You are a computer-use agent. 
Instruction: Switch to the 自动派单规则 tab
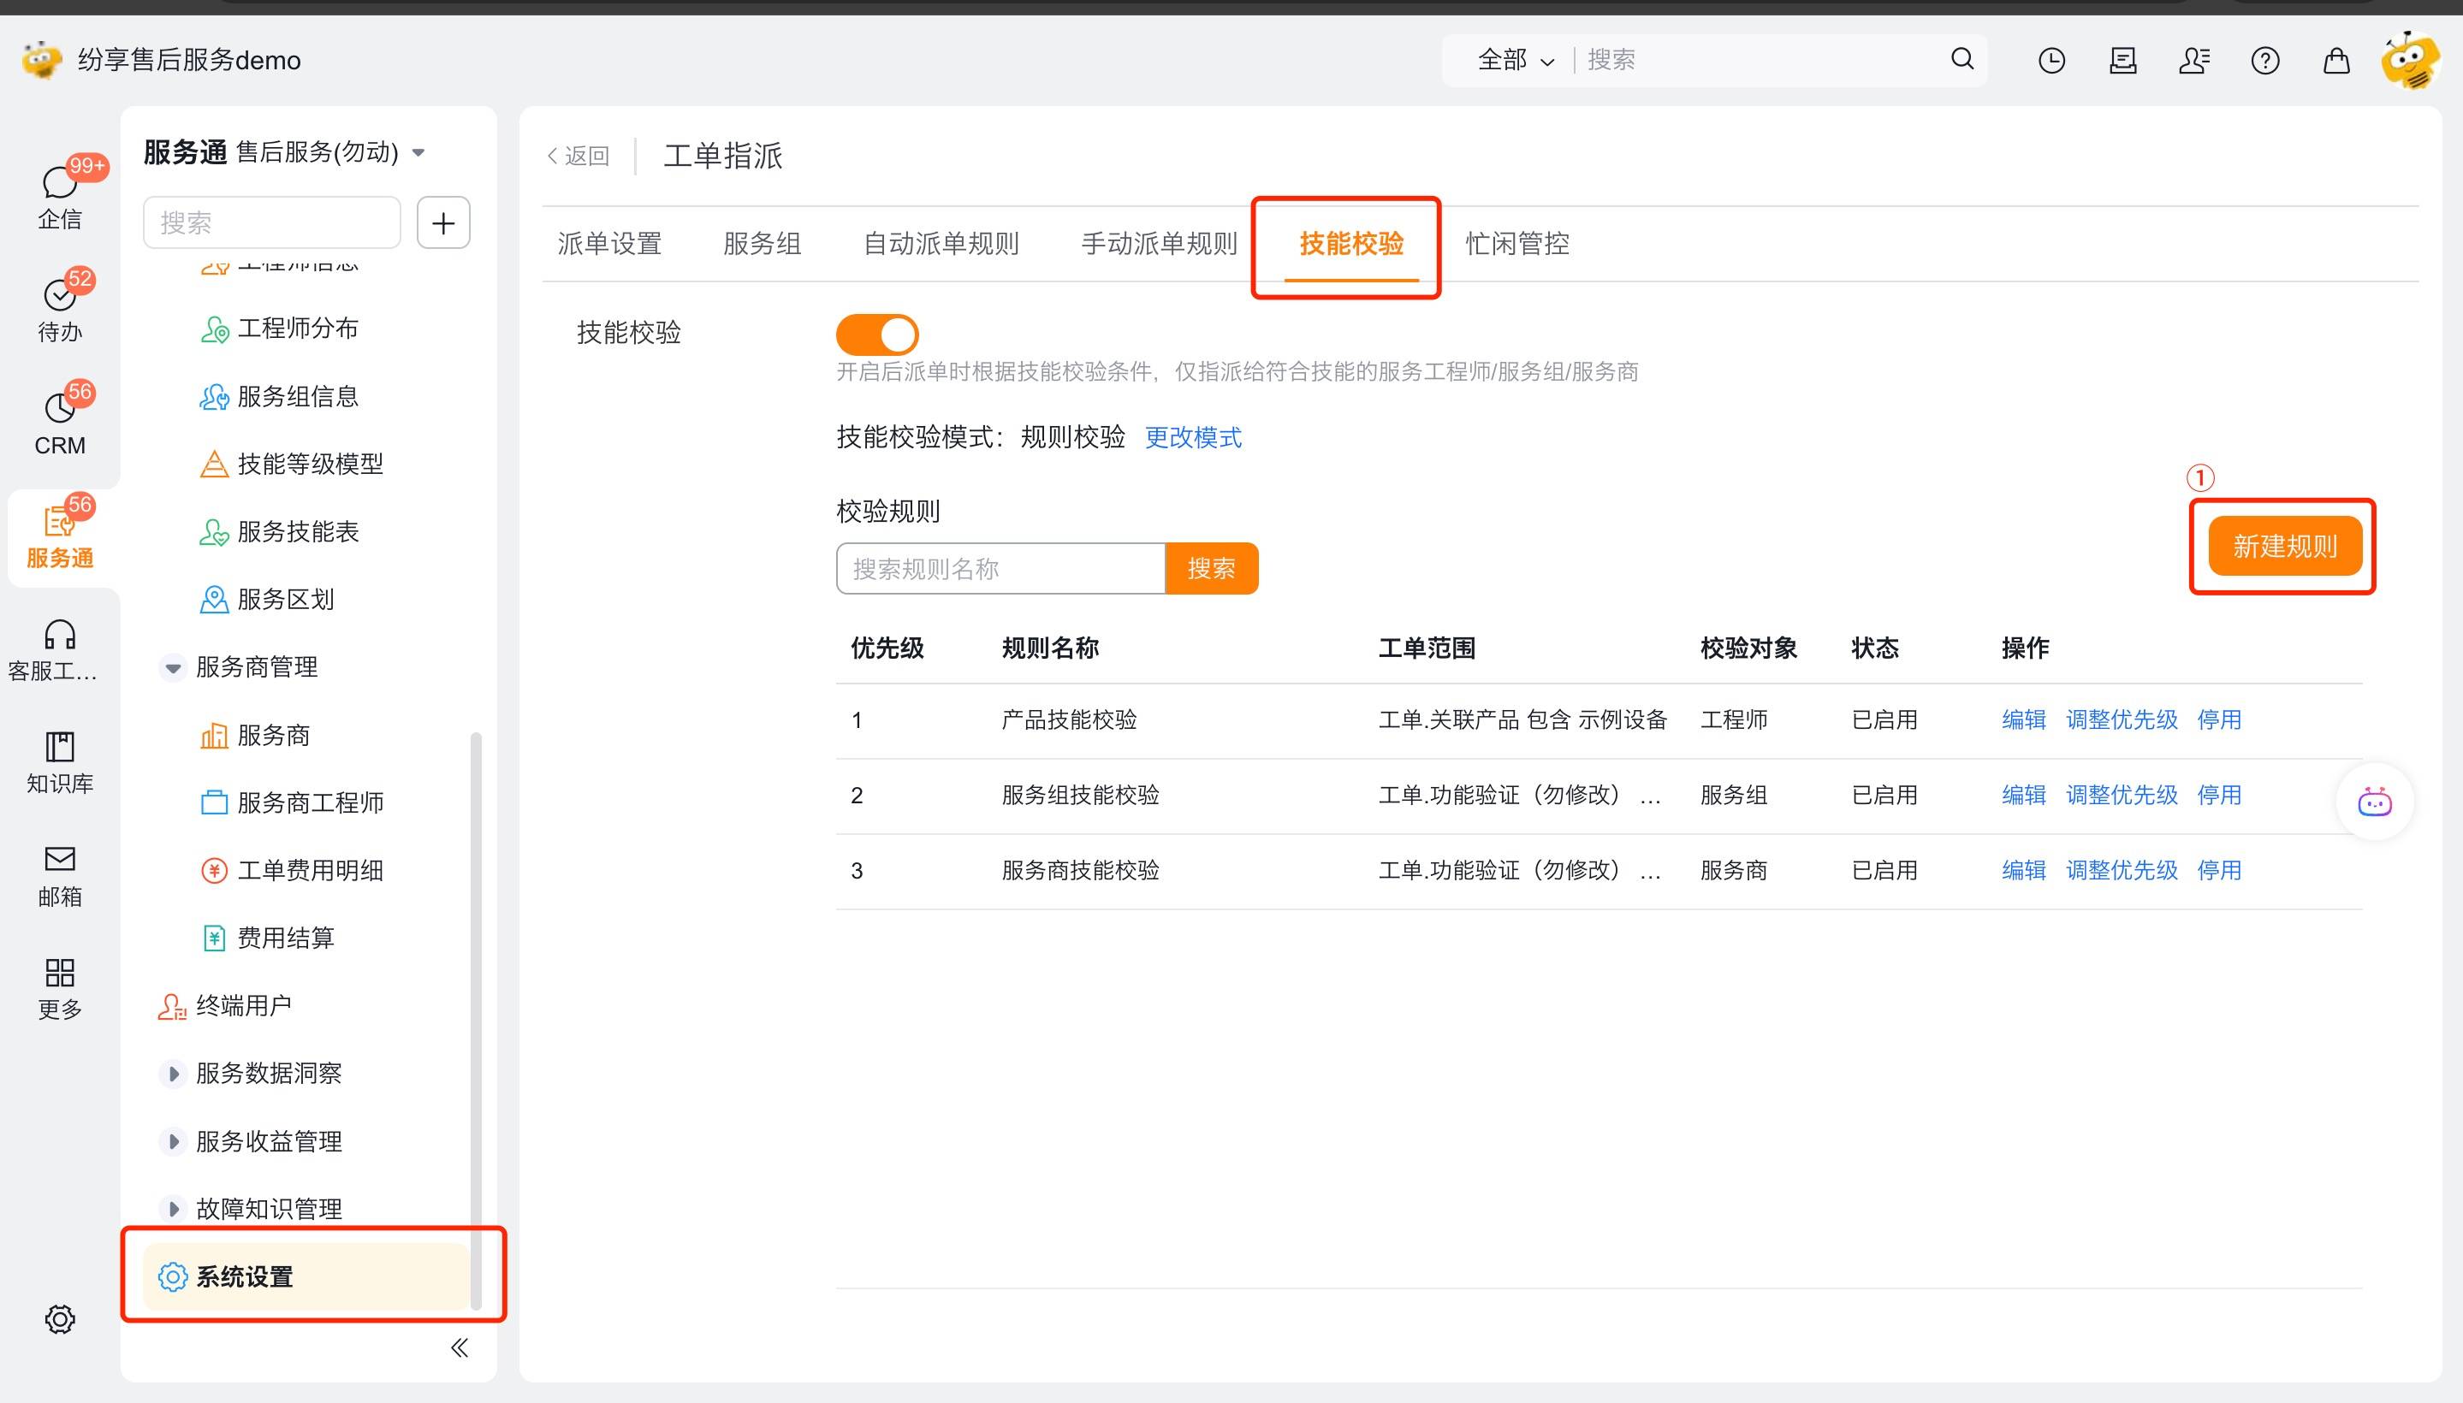point(941,244)
